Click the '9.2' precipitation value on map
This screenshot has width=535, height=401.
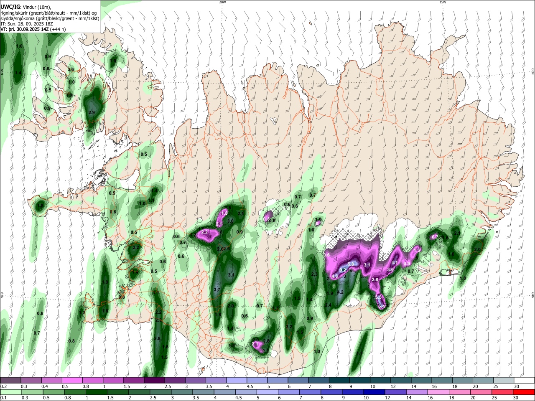[x=343, y=270]
